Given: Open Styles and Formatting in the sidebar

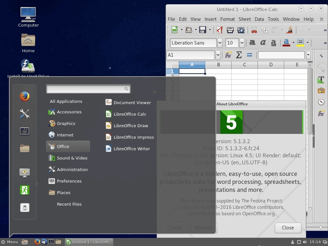Looking at the screenshot, I should (x=321, y=79).
